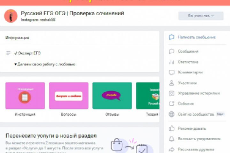Click the 'New' badge
This screenshot has height=153, width=230.
pos(220,114)
